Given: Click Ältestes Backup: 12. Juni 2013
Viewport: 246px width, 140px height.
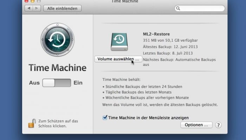Looking at the screenshot, I should click(x=170, y=47).
